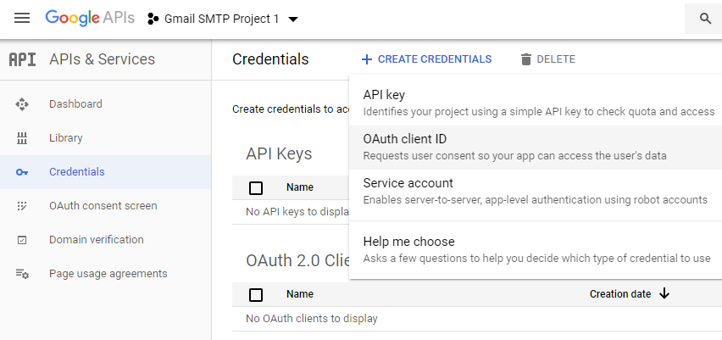Choose API key from the dropdown
This screenshot has height=340, width=722.
click(x=536, y=103)
